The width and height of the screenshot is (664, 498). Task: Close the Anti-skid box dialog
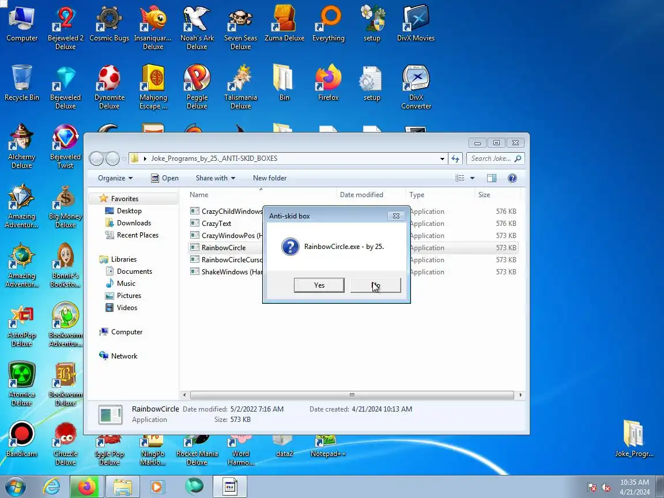[396, 216]
